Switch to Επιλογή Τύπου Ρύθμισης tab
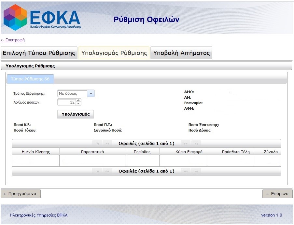294x225 pixels. [39, 53]
